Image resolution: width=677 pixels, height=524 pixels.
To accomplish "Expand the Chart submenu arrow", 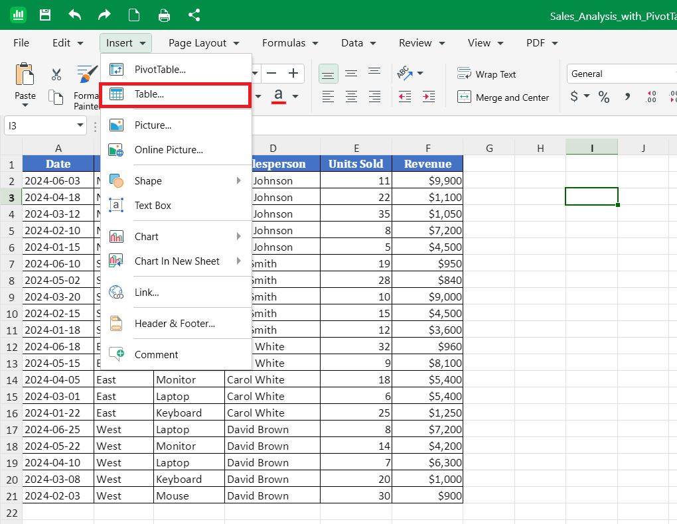I will [x=238, y=236].
